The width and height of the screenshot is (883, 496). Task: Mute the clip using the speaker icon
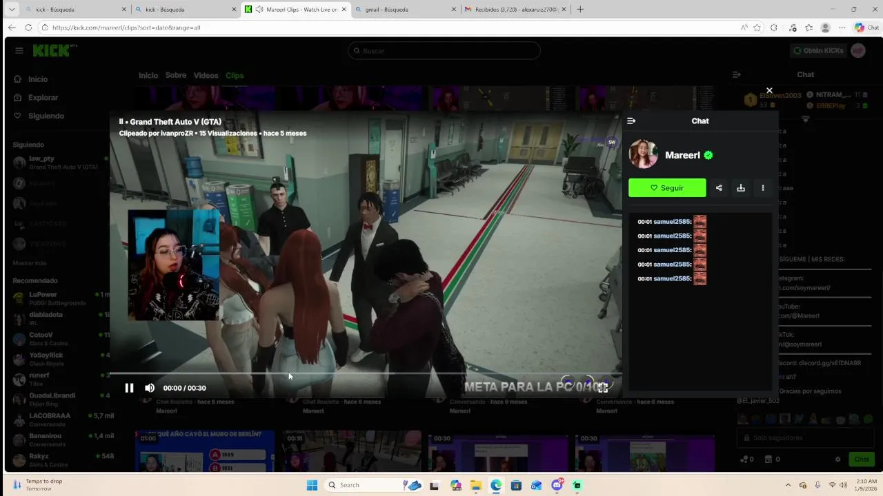[150, 388]
